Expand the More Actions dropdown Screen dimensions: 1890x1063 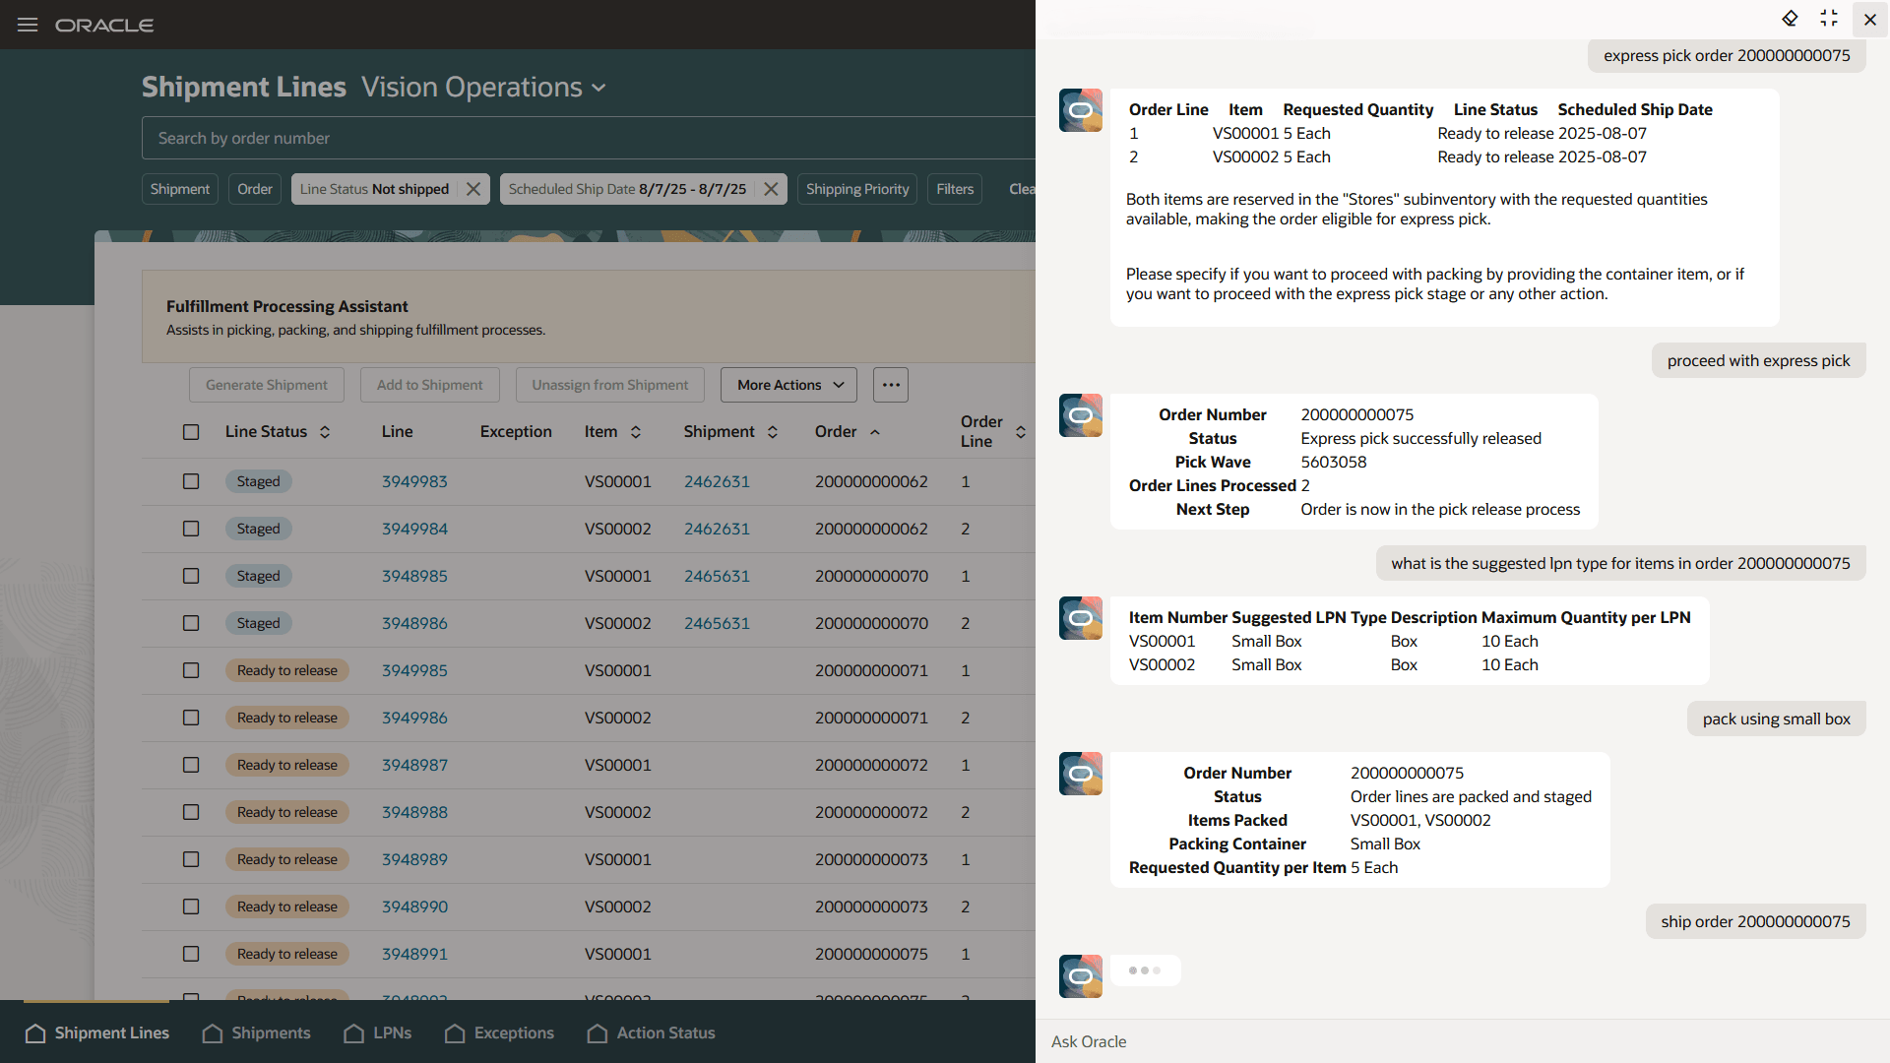point(788,385)
